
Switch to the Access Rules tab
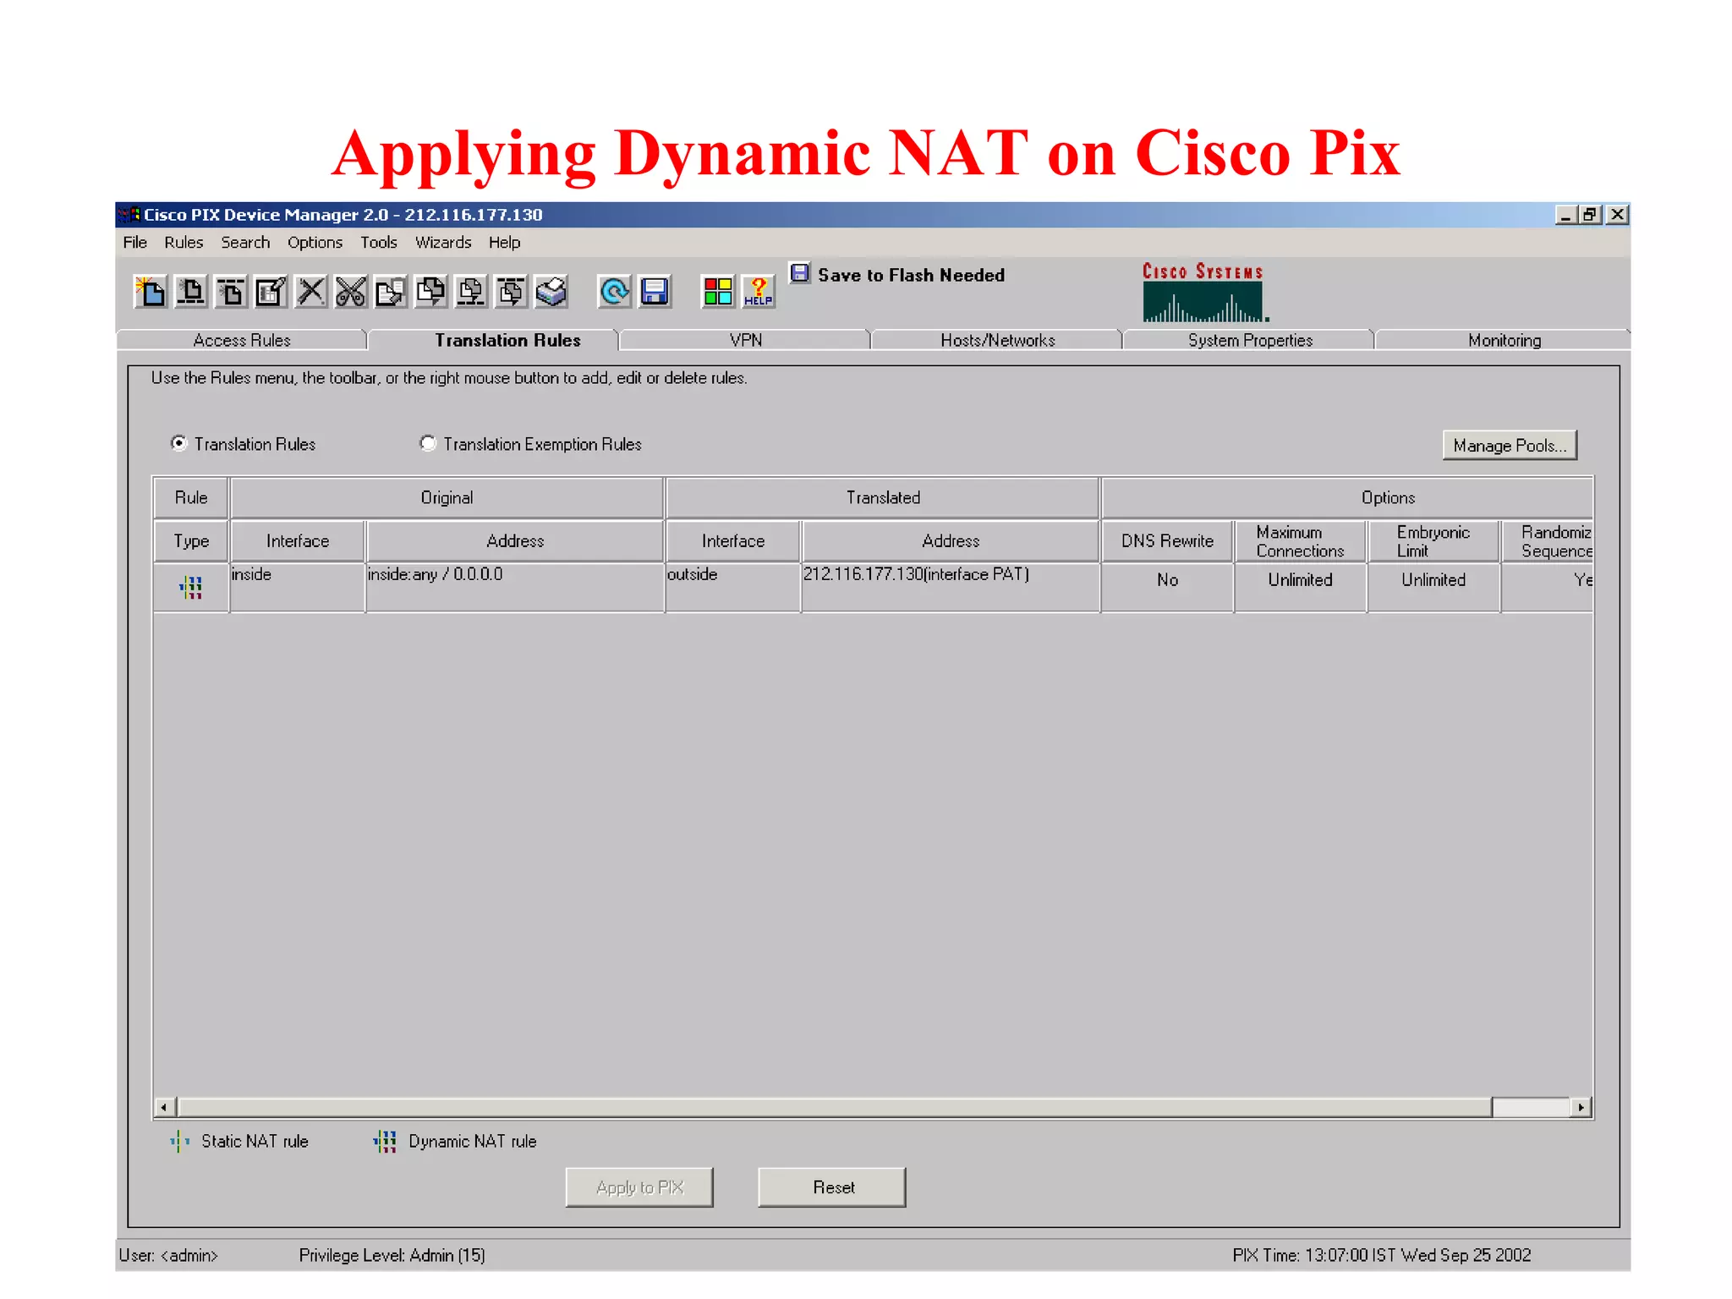click(242, 340)
